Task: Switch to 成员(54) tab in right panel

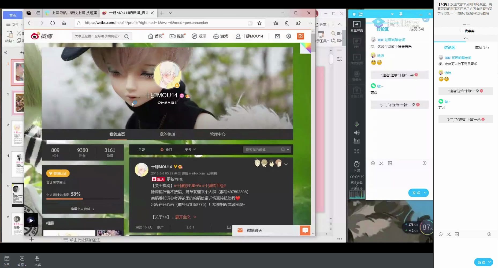Action: pos(482,47)
